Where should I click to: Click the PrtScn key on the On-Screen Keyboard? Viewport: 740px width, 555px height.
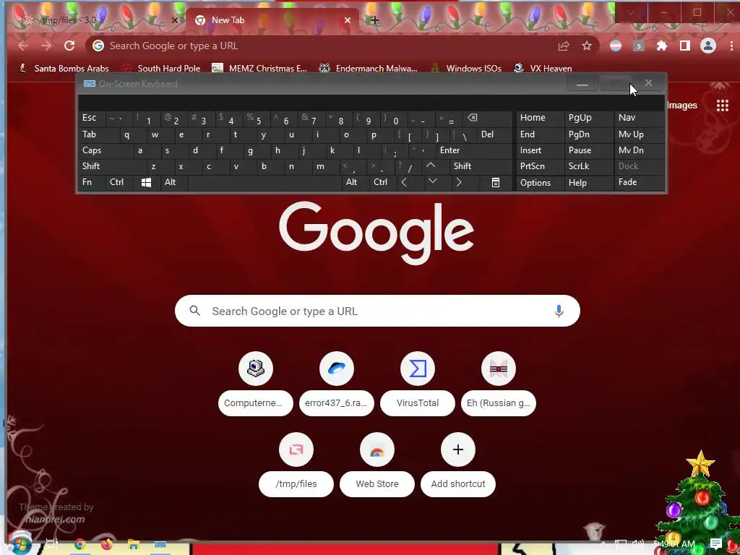(x=540, y=166)
